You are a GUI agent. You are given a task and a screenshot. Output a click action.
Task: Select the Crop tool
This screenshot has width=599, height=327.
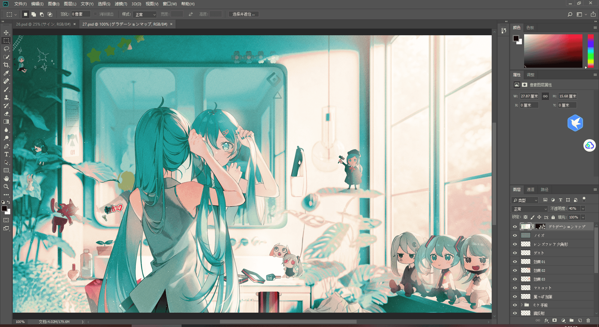coord(6,65)
